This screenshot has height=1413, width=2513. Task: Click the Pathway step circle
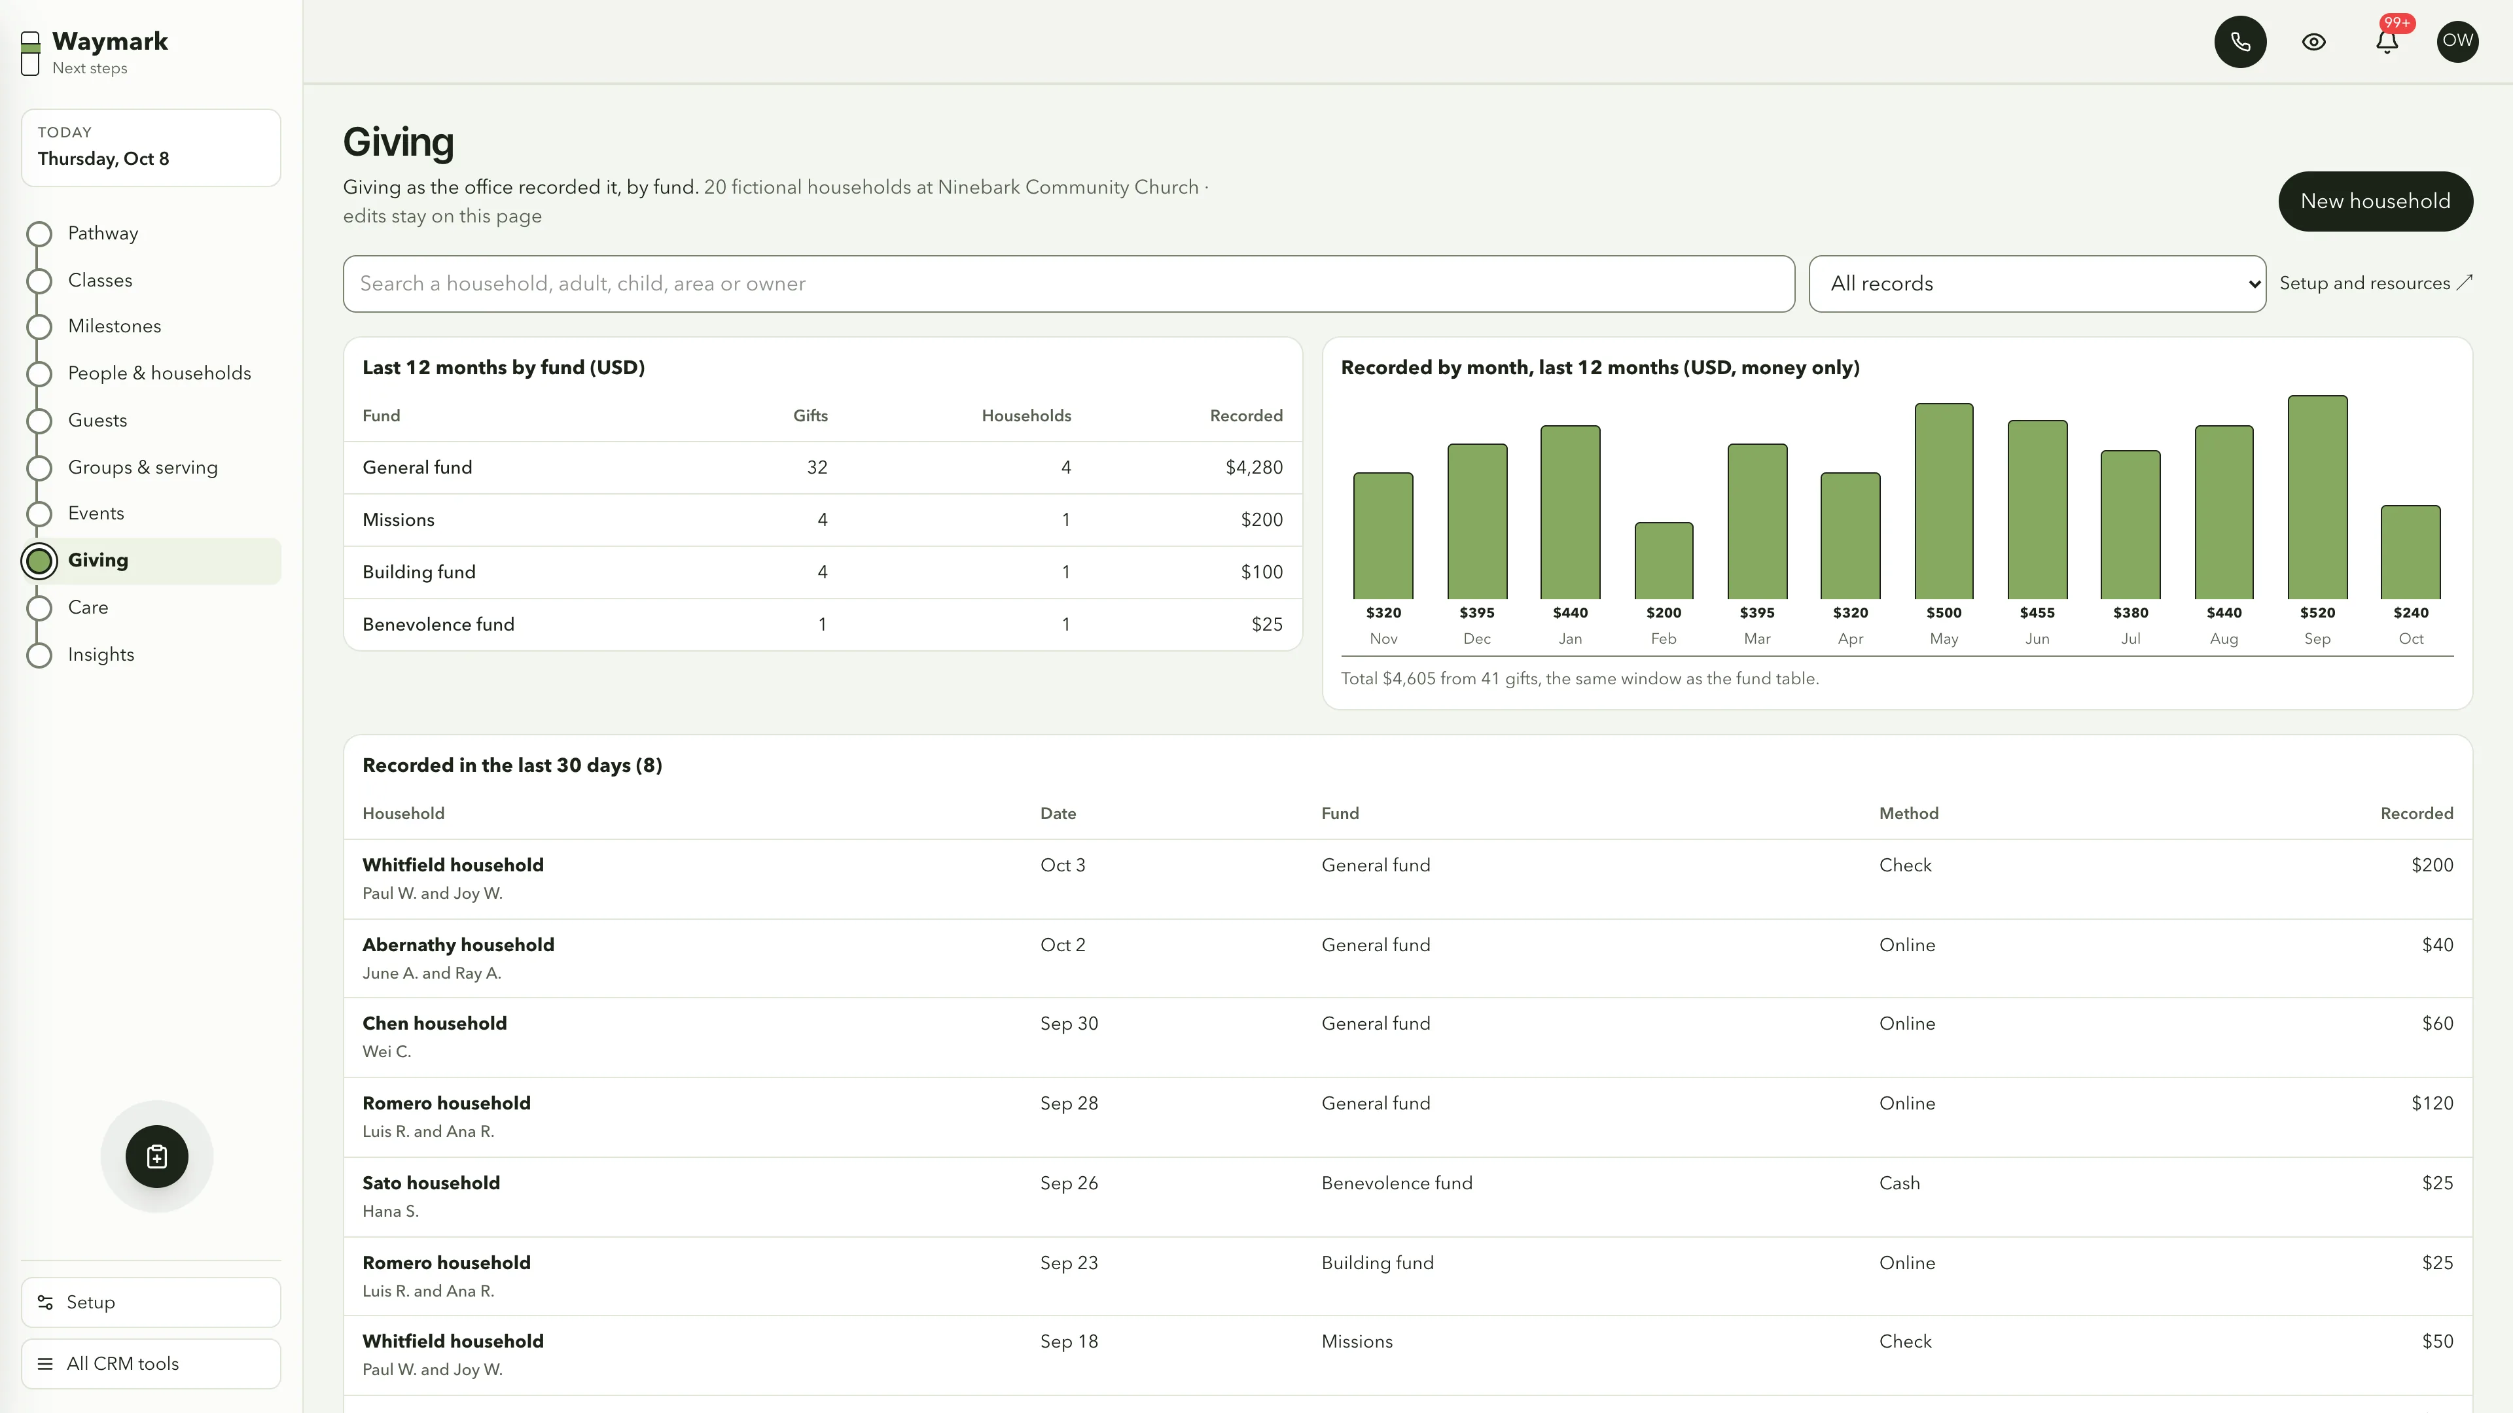pyautogui.click(x=39, y=234)
